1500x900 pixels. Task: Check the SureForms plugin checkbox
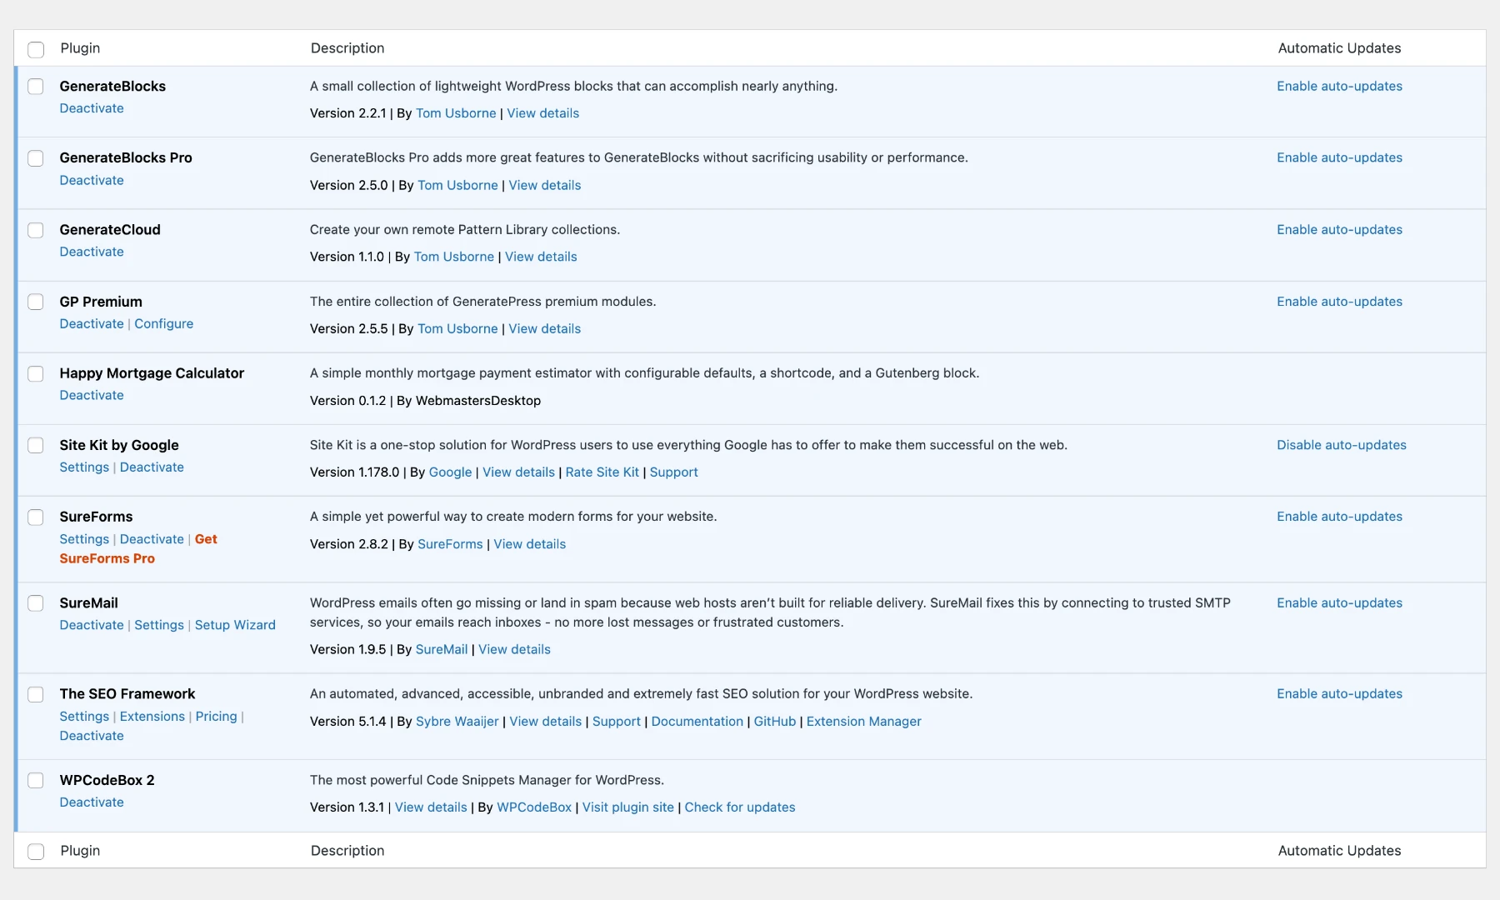[x=36, y=517]
